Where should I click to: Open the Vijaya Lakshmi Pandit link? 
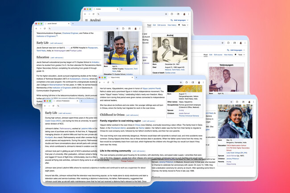(152, 88)
